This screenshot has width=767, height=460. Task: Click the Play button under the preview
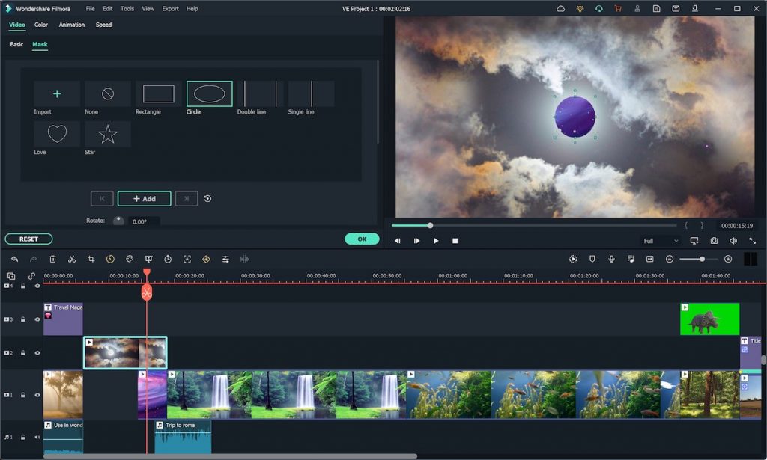[436, 240]
